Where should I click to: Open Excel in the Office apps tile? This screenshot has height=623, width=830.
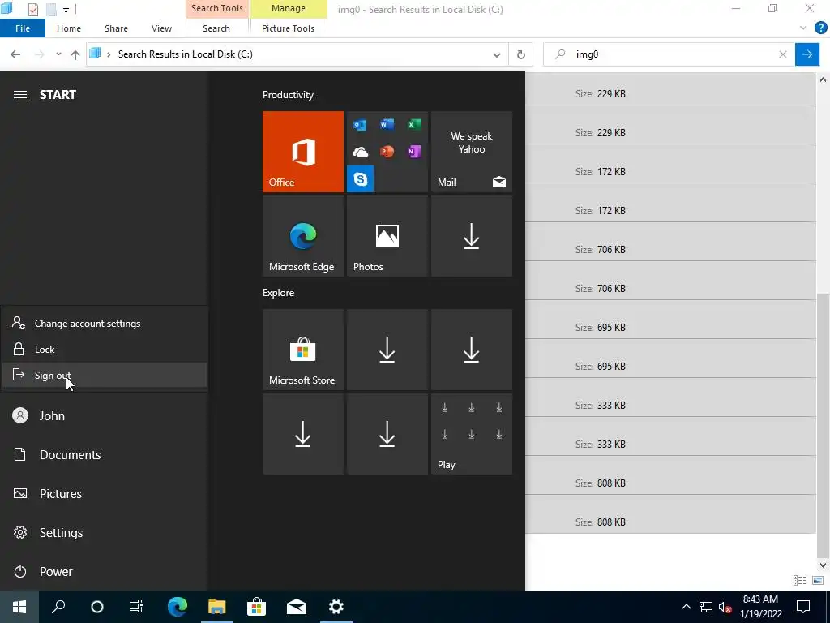pos(414,124)
